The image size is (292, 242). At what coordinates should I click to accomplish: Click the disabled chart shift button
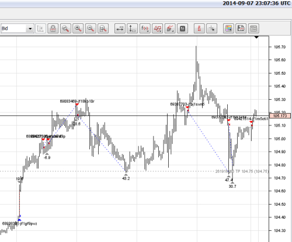40,29
